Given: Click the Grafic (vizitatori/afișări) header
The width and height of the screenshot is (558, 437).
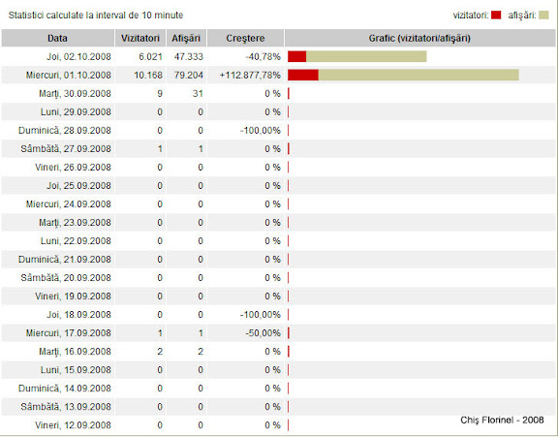Looking at the screenshot, I should click(x=419, y=38).
